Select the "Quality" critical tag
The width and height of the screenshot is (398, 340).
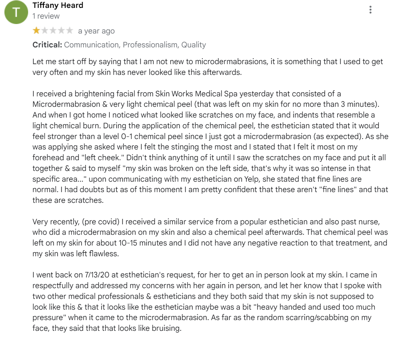point(193,45)
